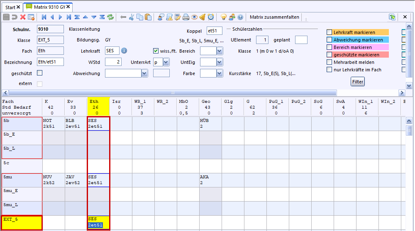Click Matrix zusammenfalten button
This screenshot has width=415, height=231.
coord(274,17)
